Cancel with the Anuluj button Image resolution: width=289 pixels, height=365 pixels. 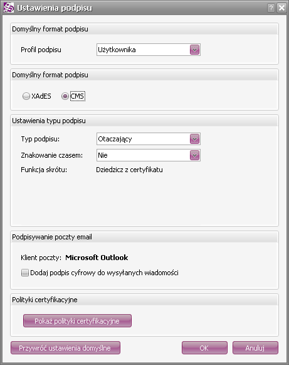(255, 348)
